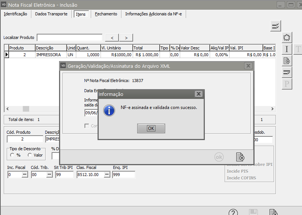Image resolution: width=302 pixels, height=215 pixels.
Task: Click OK in the Informação dialog
Action: 151,128
